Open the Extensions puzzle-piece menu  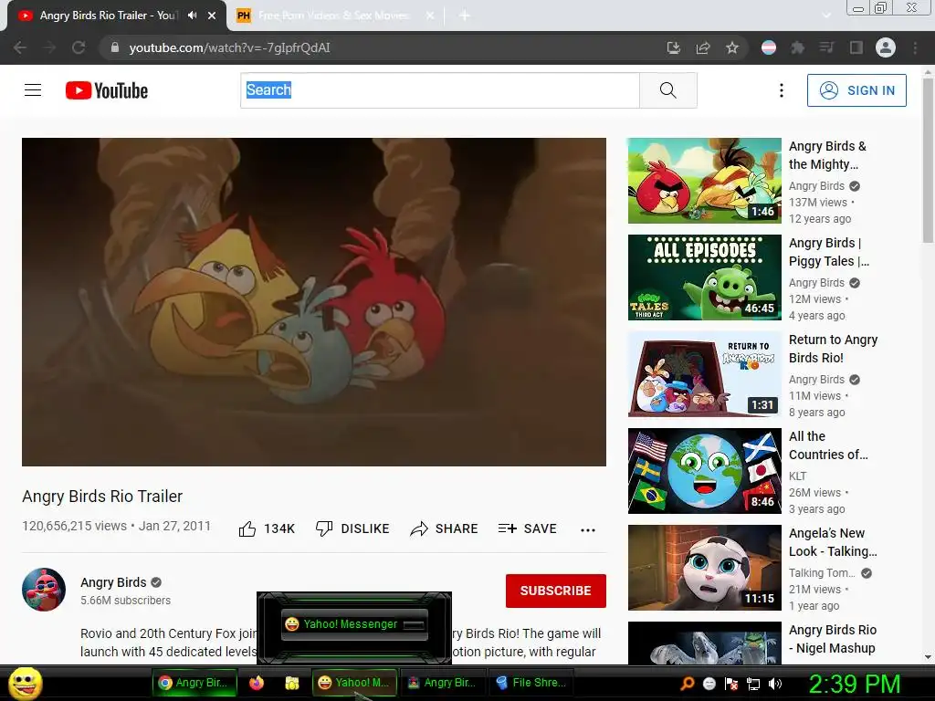(797, 47)
